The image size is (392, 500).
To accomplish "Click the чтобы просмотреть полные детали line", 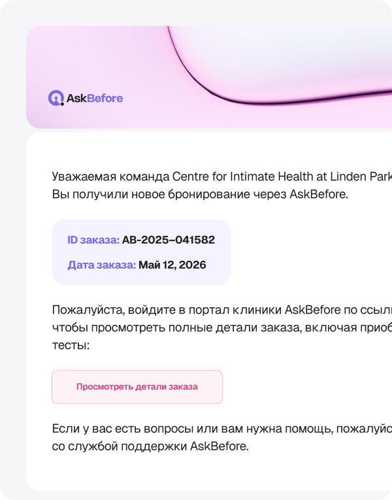I will 222,327.
